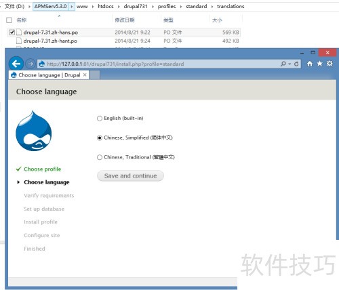The image size is (339, 290).
Task: Open browser tools gear icon
Action: 330,64
